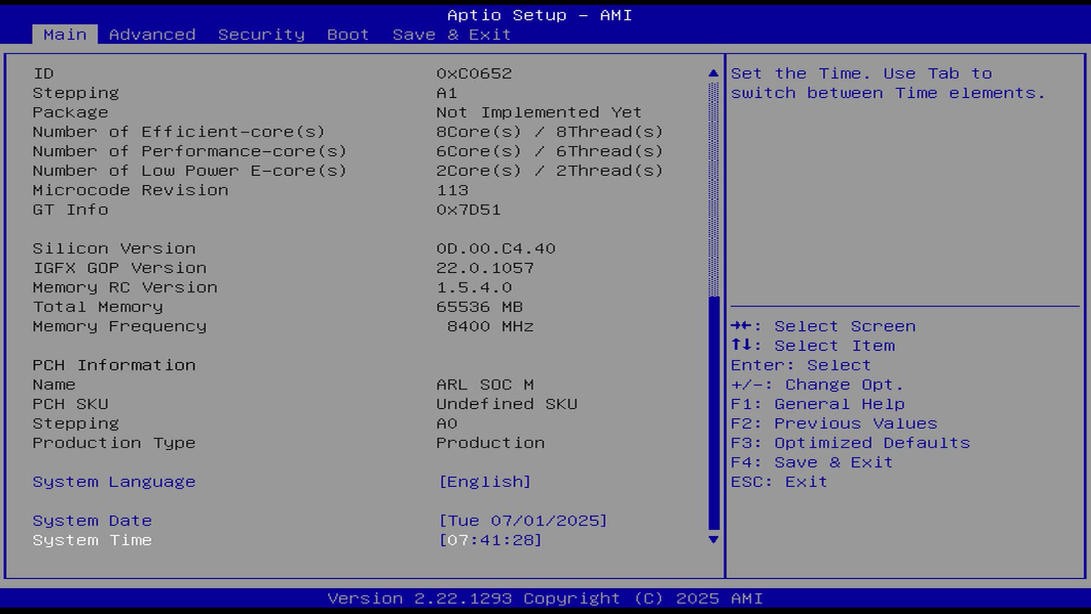Screen dimensions: 1091x614
Task: Click the System Time value field
Action: point(490,540)
